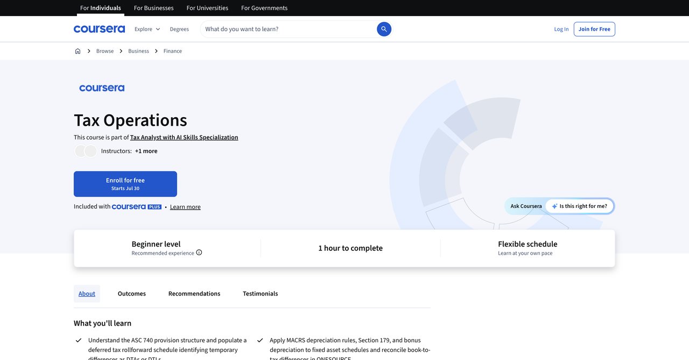Viewport: 689px width, 360px height.
Task: Select the Testimonials tab
Action: pyautogui.click(x=261, y=293)
